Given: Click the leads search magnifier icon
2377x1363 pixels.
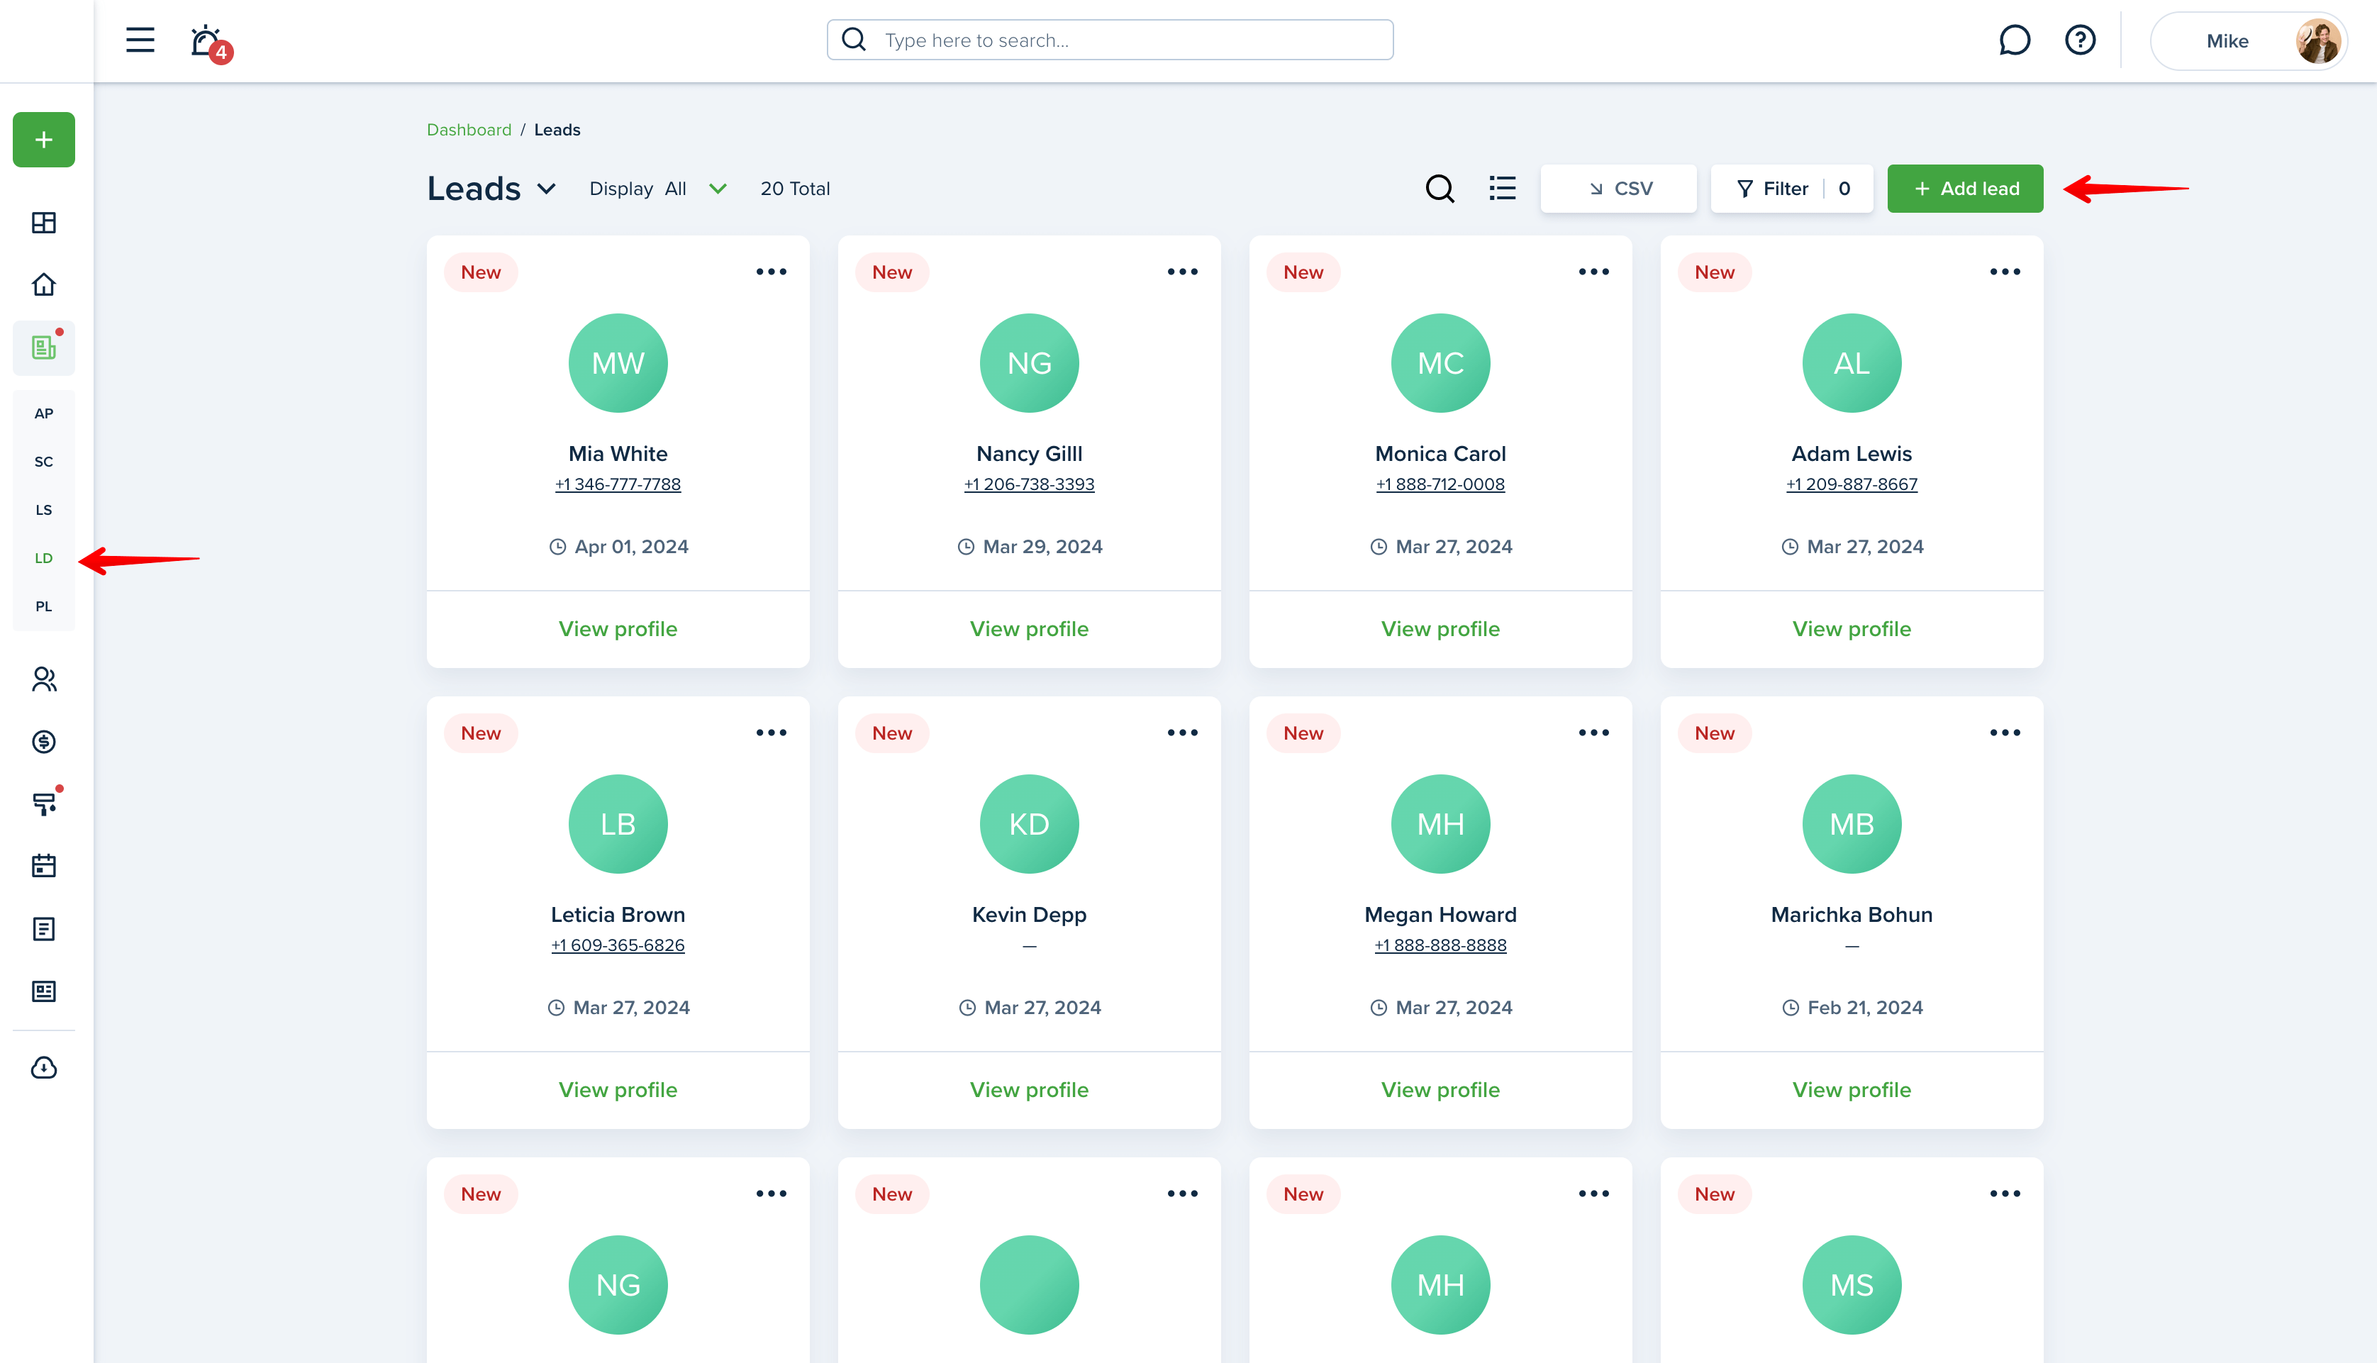Looking at the screenshot, I should [x=1440, y=188].
